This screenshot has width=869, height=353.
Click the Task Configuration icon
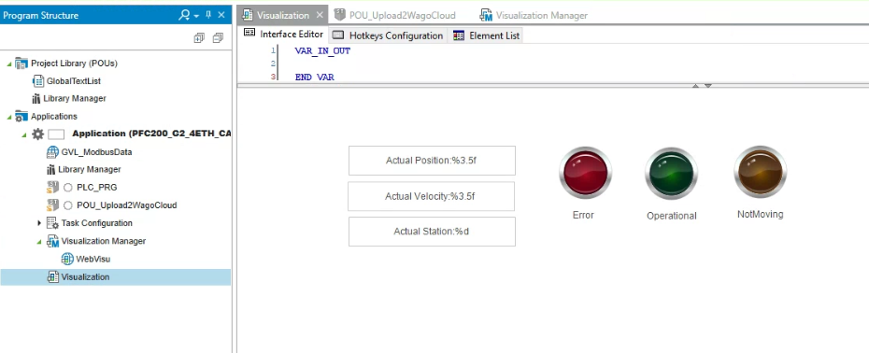[52, 223]
